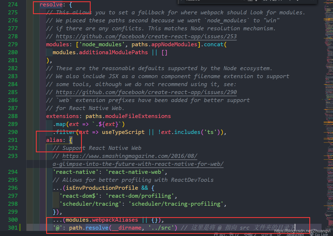
Task: Click the .map method on line 289
Action: tap(61, 124)
